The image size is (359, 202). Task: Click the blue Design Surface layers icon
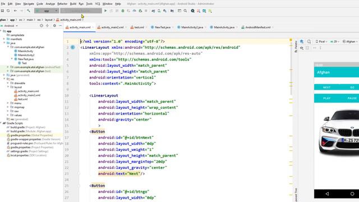click(x=302, y=42)
